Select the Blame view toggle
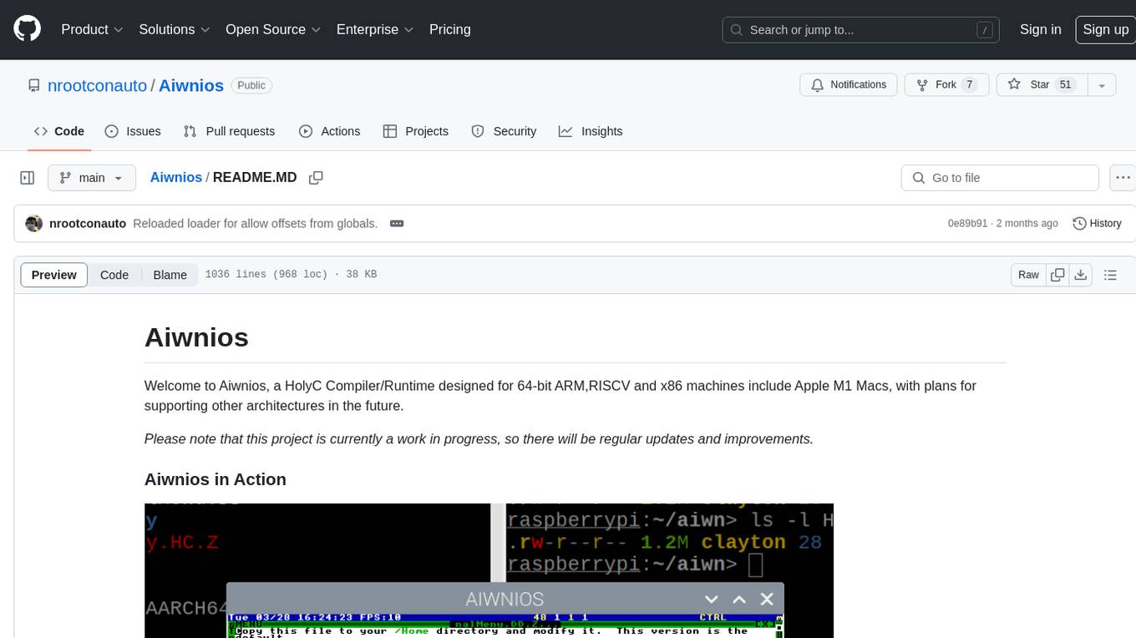 [x=170, y=275]
